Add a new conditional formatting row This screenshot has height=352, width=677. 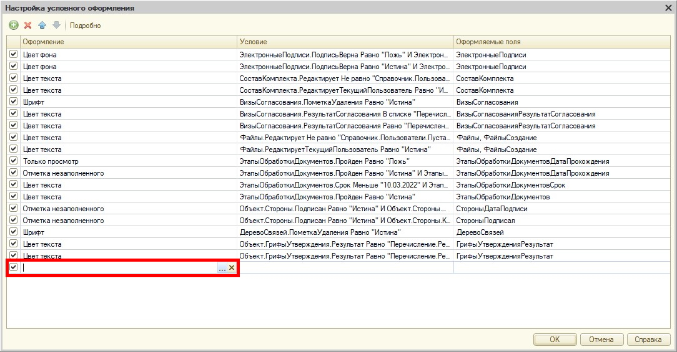(x=14, y=26)
